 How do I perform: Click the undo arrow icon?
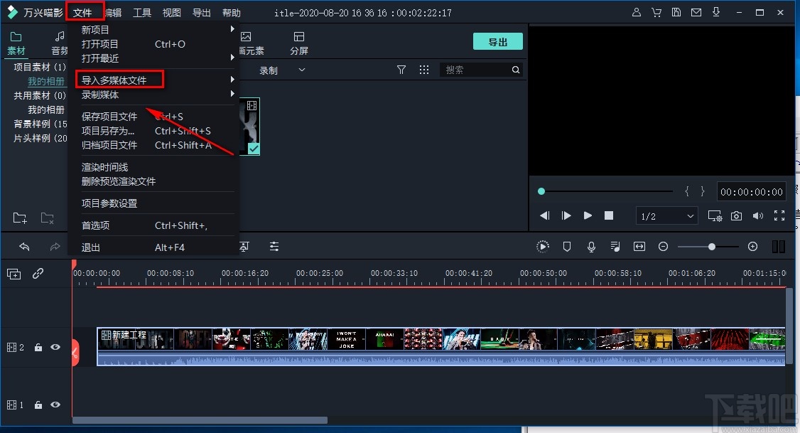point(24,247)
